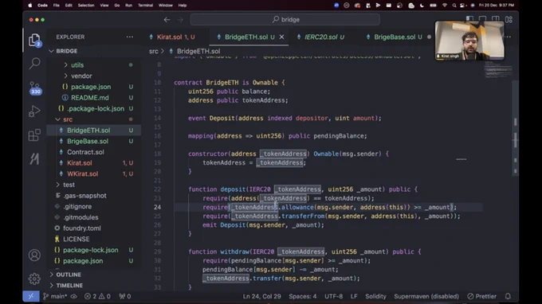Toggle panel layout icon in title bar
The width and height of the screenshot is (542, 304).
482,19
